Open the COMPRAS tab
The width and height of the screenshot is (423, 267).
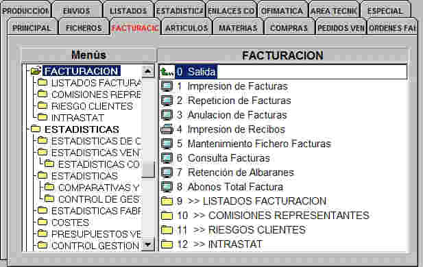click(x=289, y=28)
